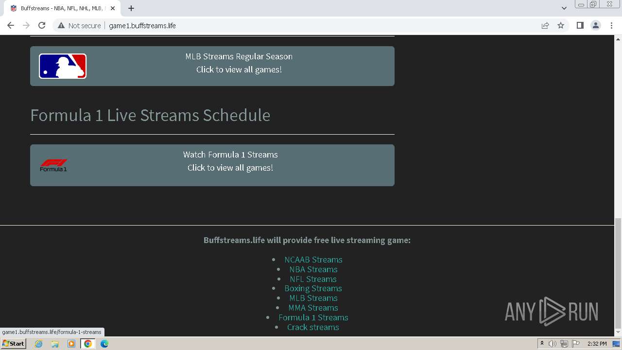Click Formula 1 Live Streams Schedule heading
Viewport: 622px width, 350px height.
click(x=150, y=115)
